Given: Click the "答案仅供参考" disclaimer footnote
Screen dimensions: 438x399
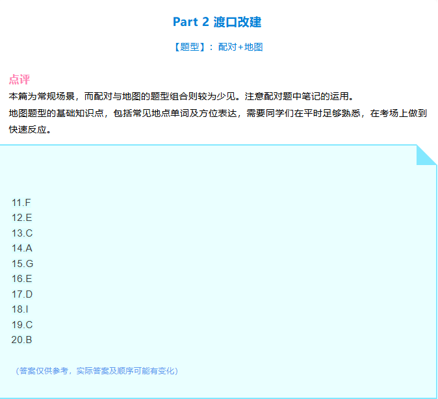Looking at the screenshot, I should coord(96,371).
